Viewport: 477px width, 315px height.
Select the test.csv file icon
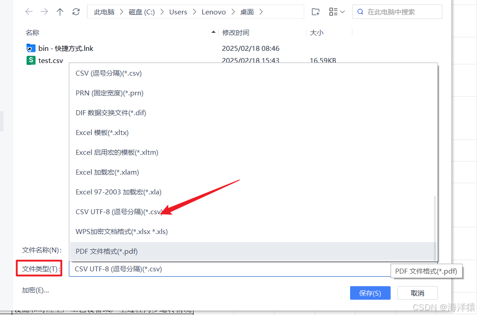tap(30, 60)
